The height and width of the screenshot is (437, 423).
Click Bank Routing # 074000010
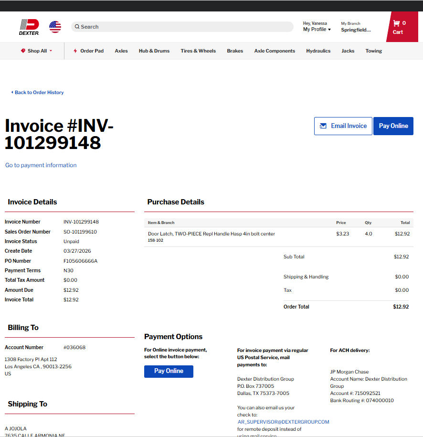(x=362, y=400)
